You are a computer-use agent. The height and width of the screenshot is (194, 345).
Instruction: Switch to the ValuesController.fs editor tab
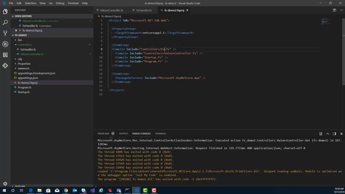[112, 10]
